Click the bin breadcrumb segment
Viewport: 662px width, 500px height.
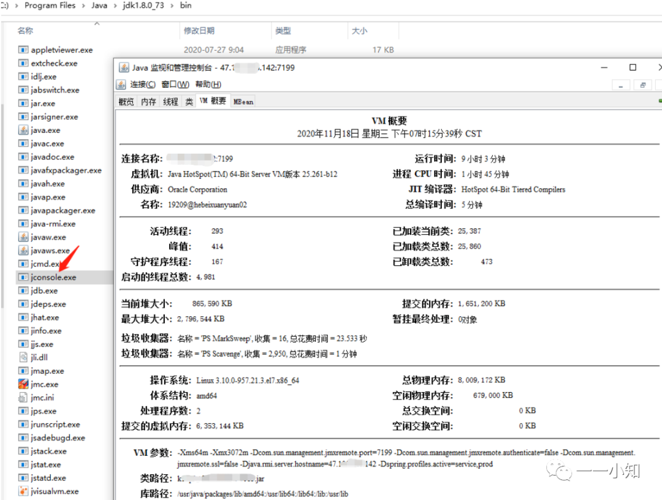point(186,6)
